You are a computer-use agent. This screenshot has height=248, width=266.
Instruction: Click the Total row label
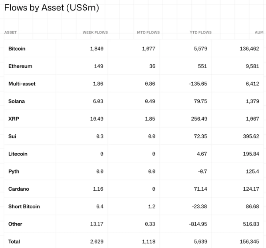coord(14,242)
